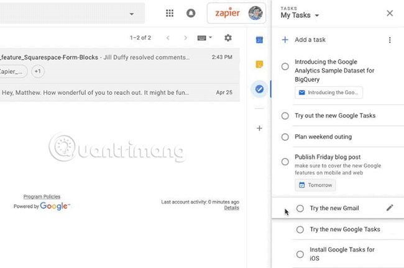Mark Plan weekend outing as done
404x268 pixels.
(x=285, y=137)
